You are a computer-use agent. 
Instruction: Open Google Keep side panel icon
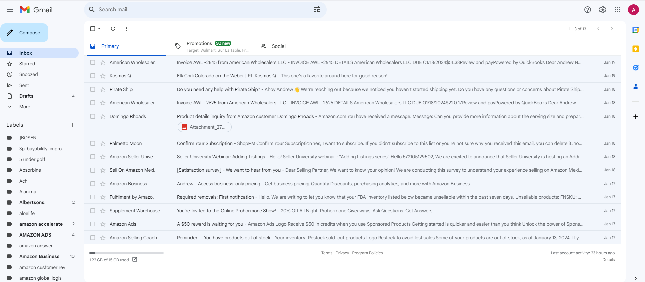pyautogui.click(x=636, y=49)
